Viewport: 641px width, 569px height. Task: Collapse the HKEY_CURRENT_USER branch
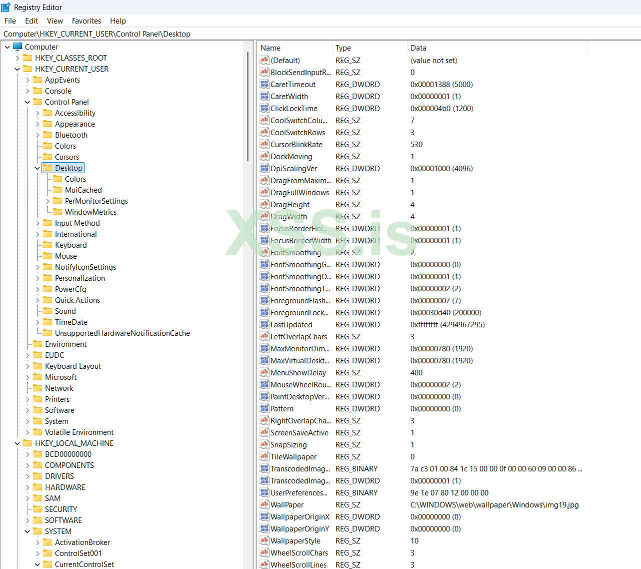[17, 69]
